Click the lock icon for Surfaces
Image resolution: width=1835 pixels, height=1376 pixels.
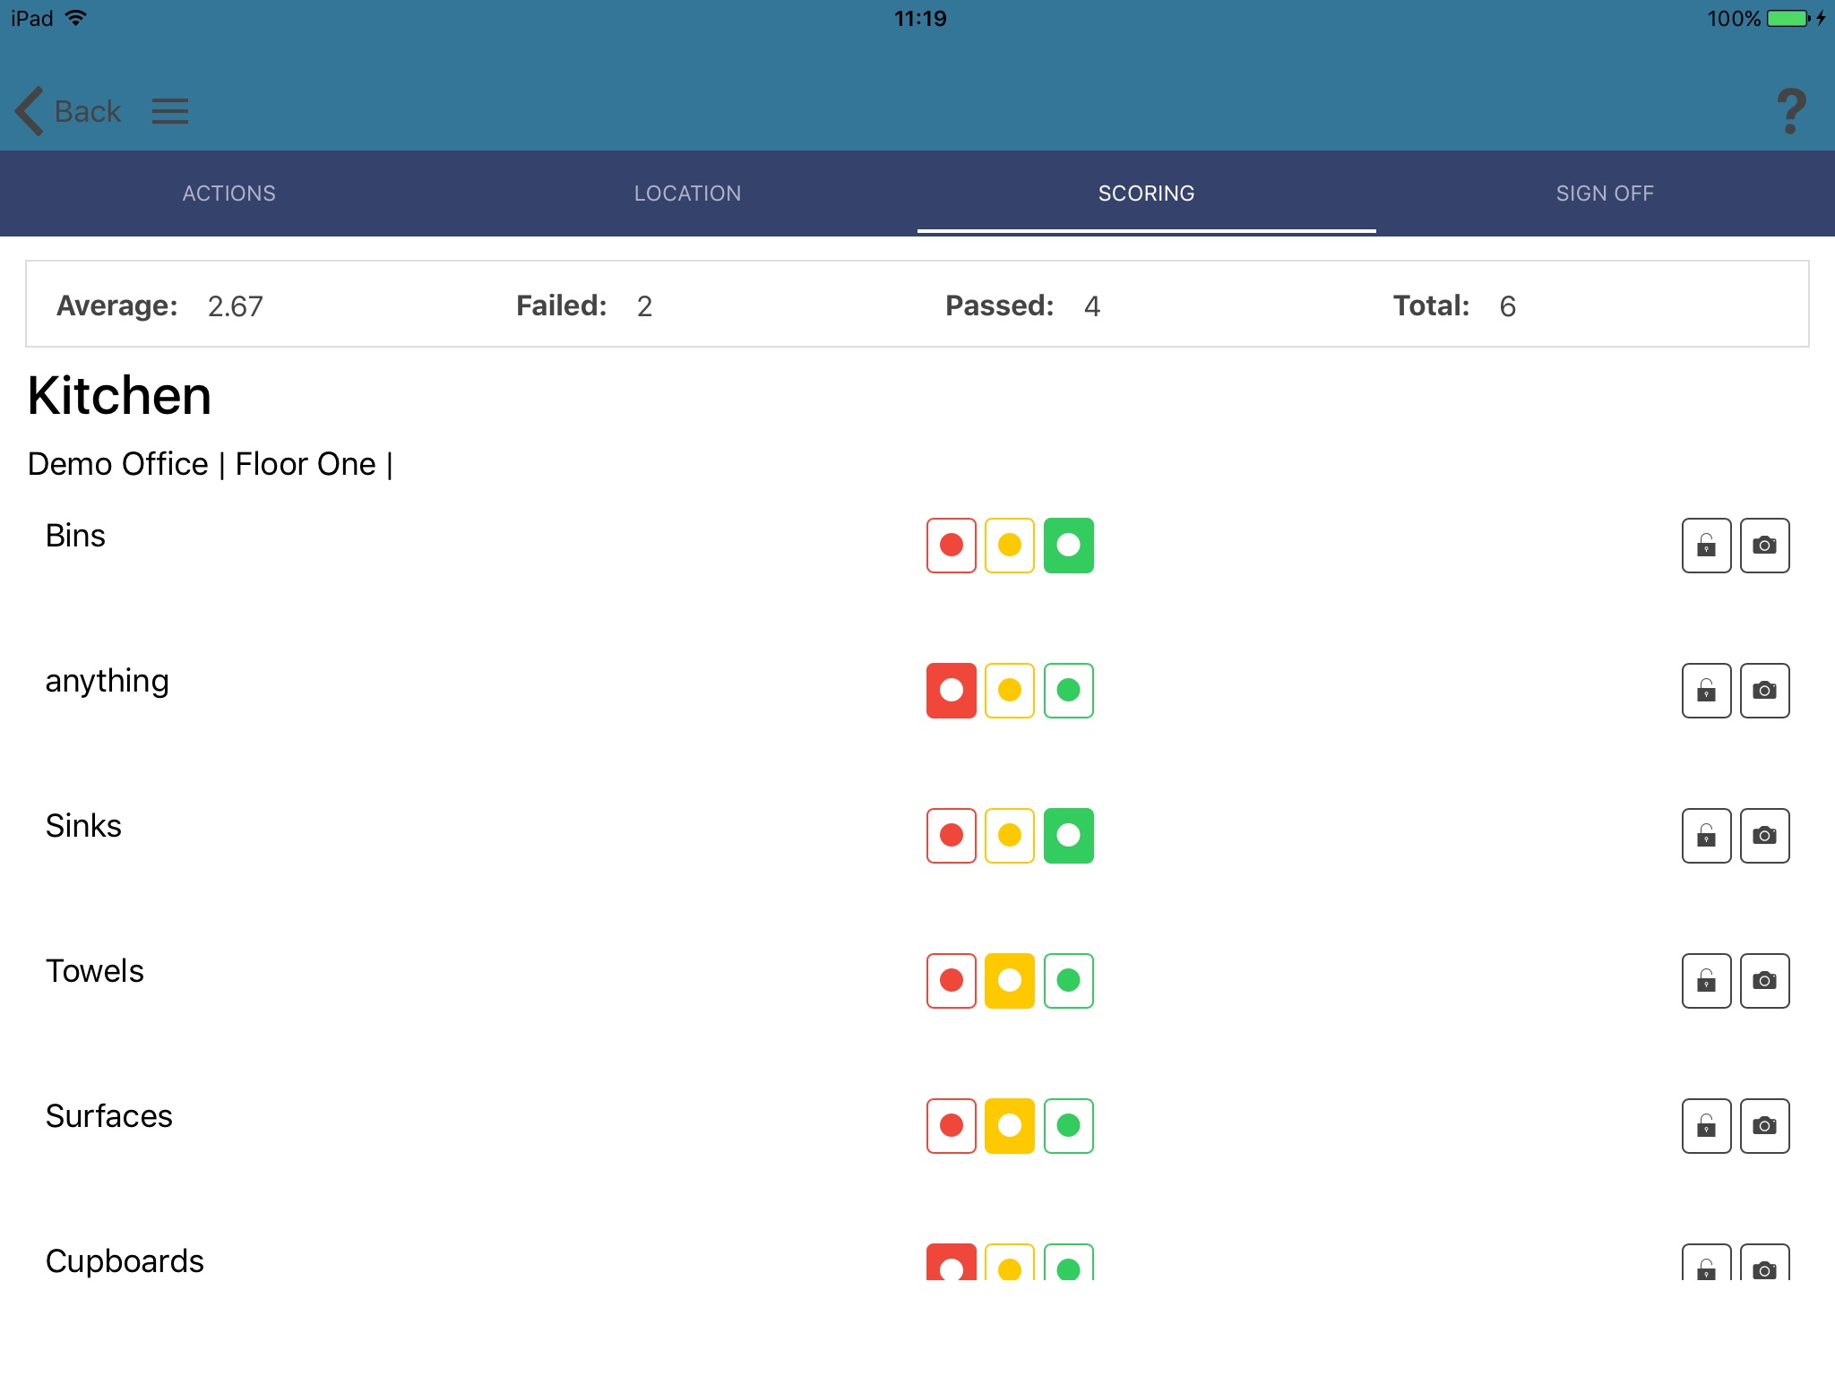coord(1707,1126)
